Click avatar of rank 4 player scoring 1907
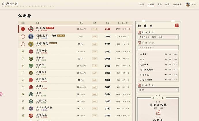This screenshot has width=199, height=121. point(31,51)
